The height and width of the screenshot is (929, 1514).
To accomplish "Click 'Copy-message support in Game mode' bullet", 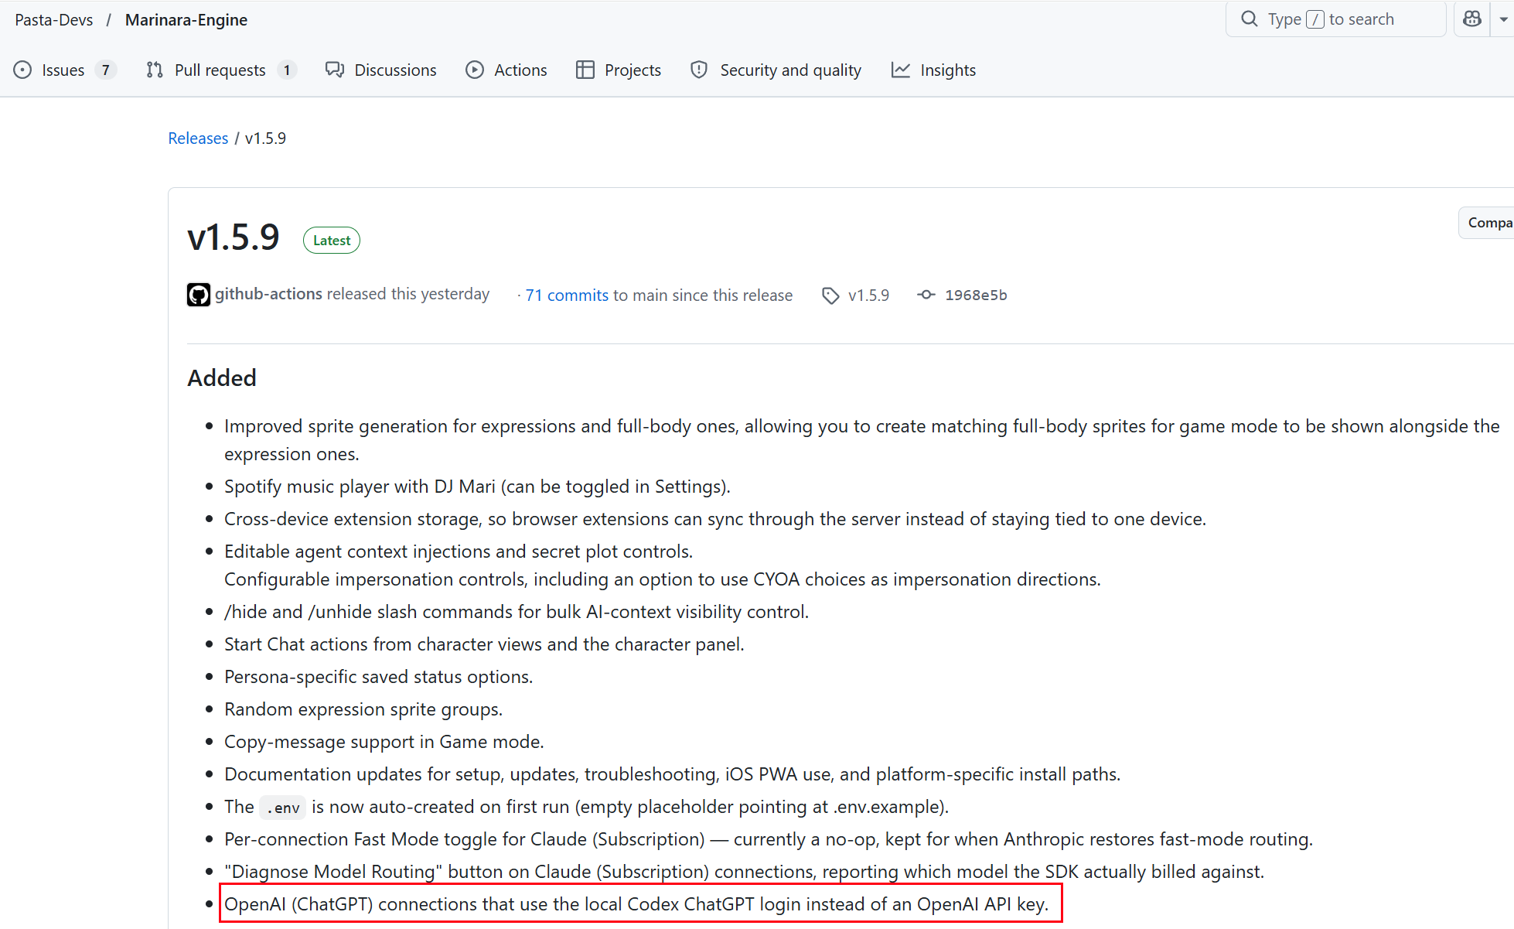I will click(384, 742).
